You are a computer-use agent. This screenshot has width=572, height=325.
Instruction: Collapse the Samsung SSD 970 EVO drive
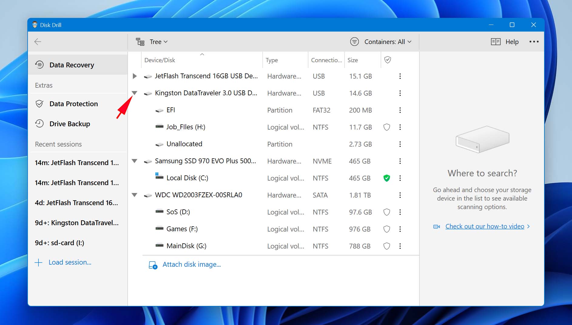pyautogui.click(x=135, y=161)
